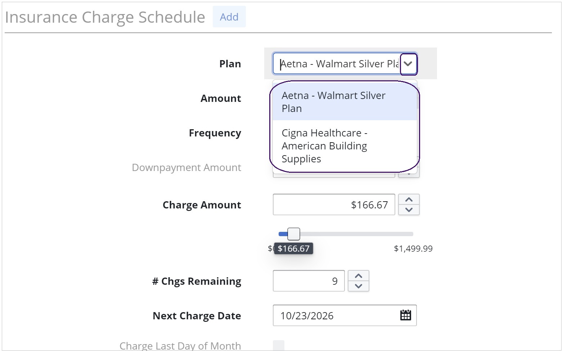563x351 pixels.
Task: Click the Next Charge Date text field
Action: [336, 315]
